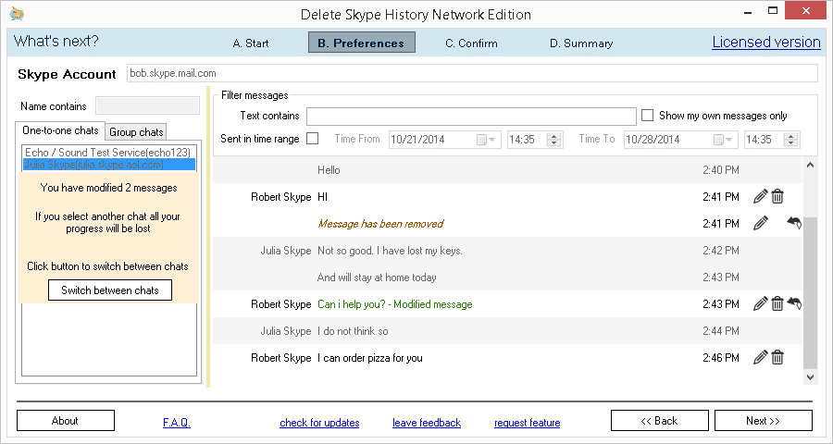The height and width of the screenshot is (444, 833).
Task: Select the B. Preferences step
Action: tap(361, 43)
